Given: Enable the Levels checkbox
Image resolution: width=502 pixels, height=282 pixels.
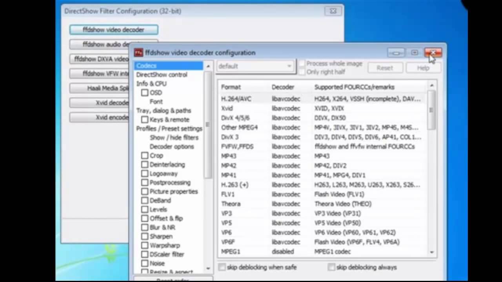Looking at the screenshot, I should point(145,210).
